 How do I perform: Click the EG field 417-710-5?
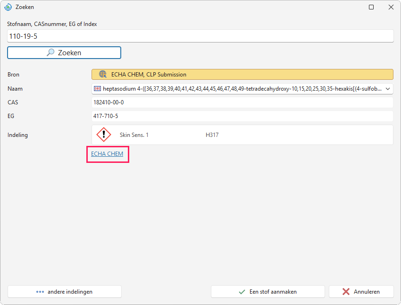242,116
